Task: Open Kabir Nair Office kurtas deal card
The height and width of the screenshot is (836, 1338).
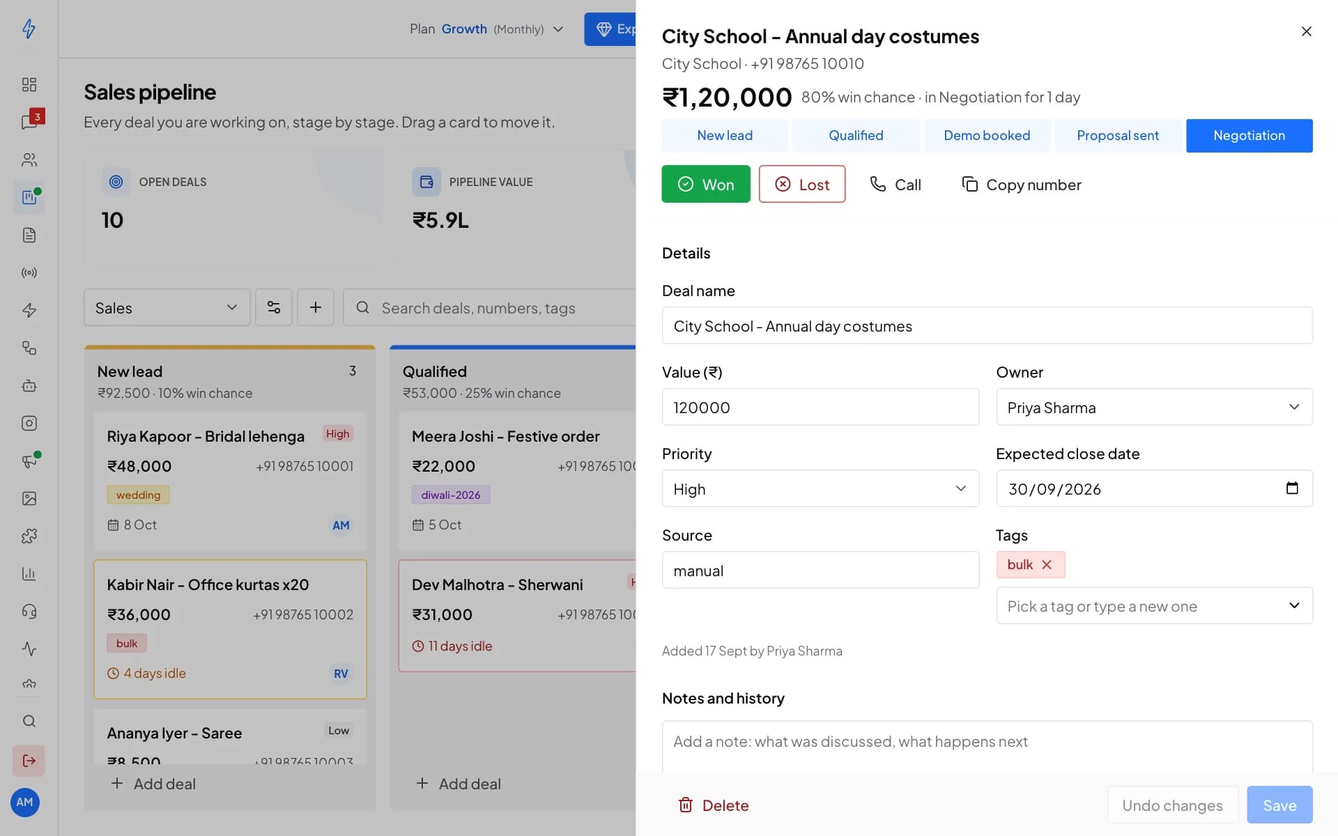Action: click(x=230, y=629)
